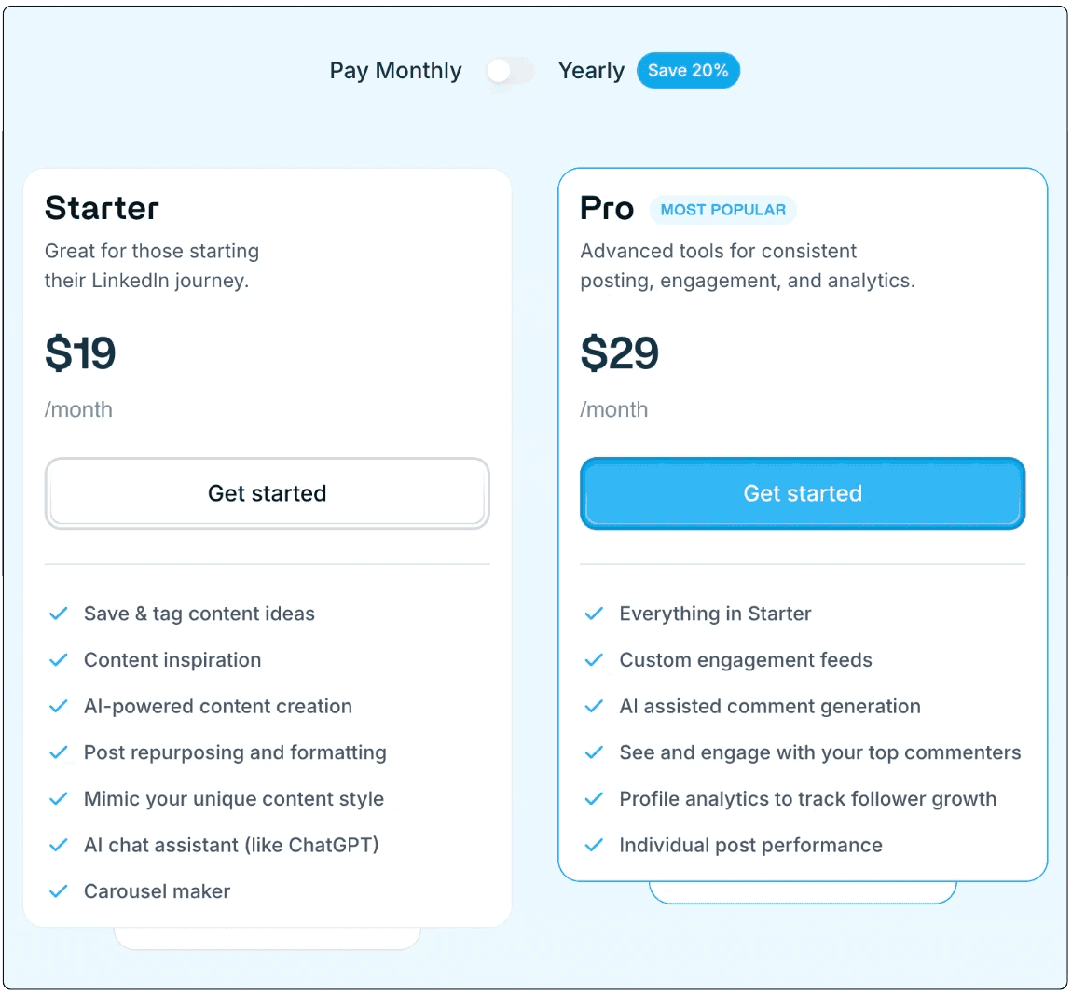Click the $29 price on the Pro card

(620, 354)
